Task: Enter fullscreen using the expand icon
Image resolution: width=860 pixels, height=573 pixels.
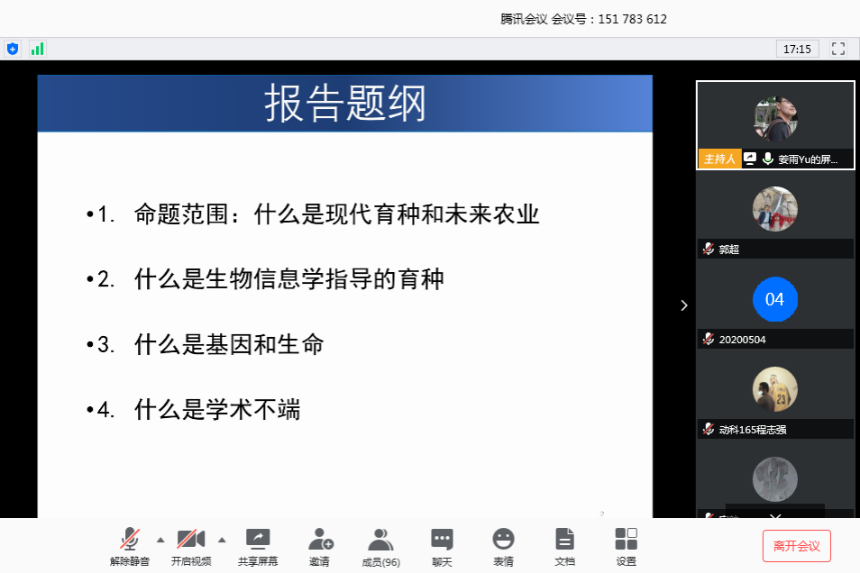Action: (837, 49)
